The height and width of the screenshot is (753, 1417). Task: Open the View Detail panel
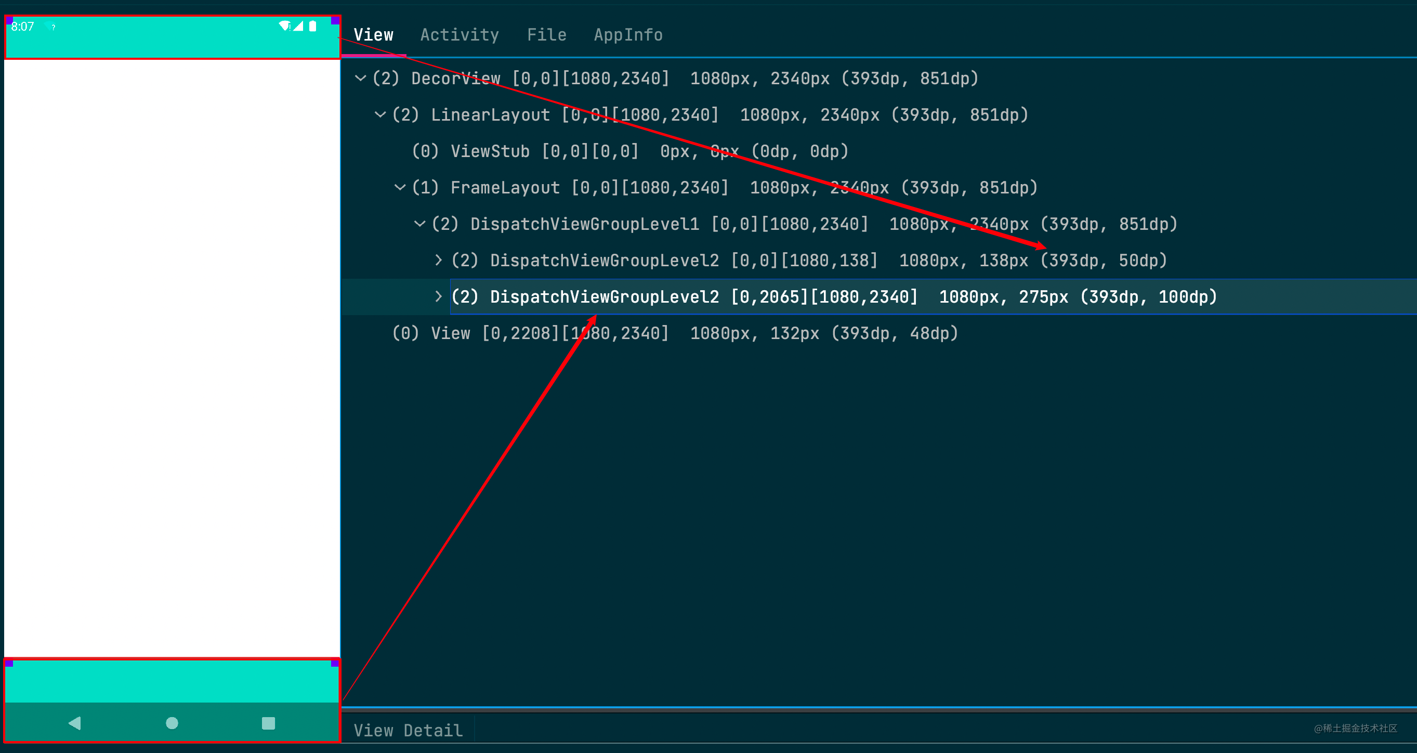408,730
